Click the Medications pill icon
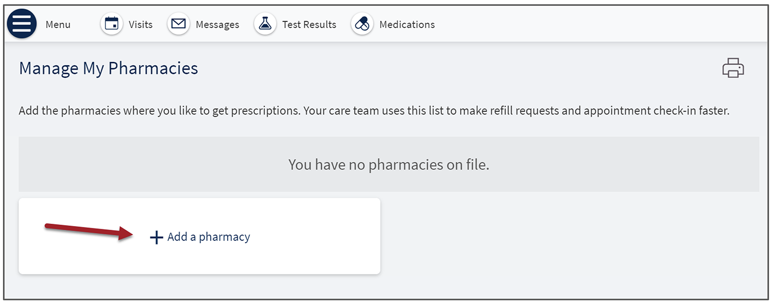 point(362,24)
